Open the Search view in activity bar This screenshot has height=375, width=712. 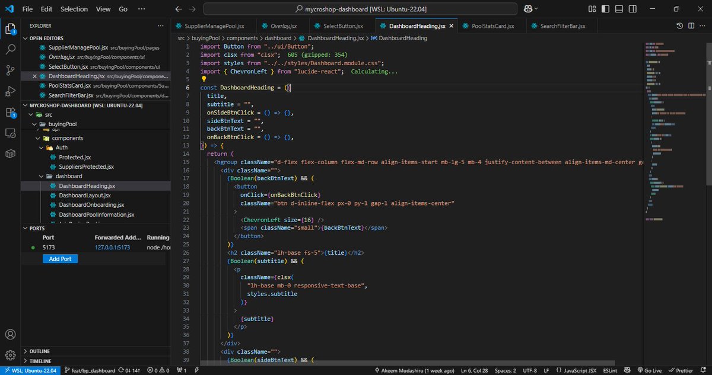(10, 50)
